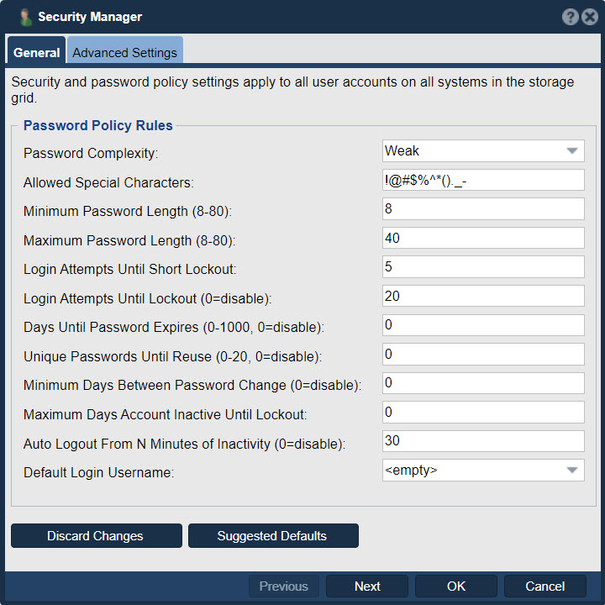Image resolution: width=605 pixels, height=605 pixels.
Task: Focus the Auto Logout inactivity minutes field
Action: [x=483, y=441]
